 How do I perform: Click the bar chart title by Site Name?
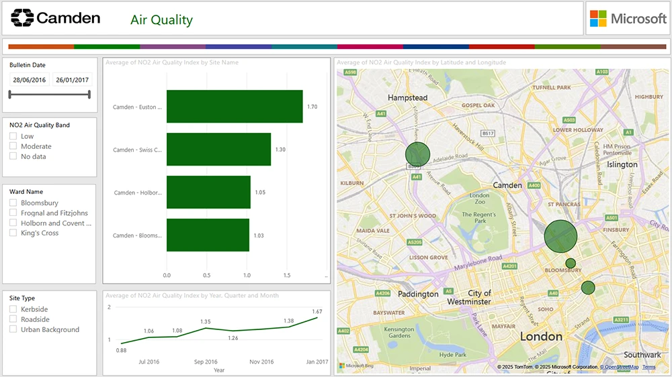pos(172,62)
